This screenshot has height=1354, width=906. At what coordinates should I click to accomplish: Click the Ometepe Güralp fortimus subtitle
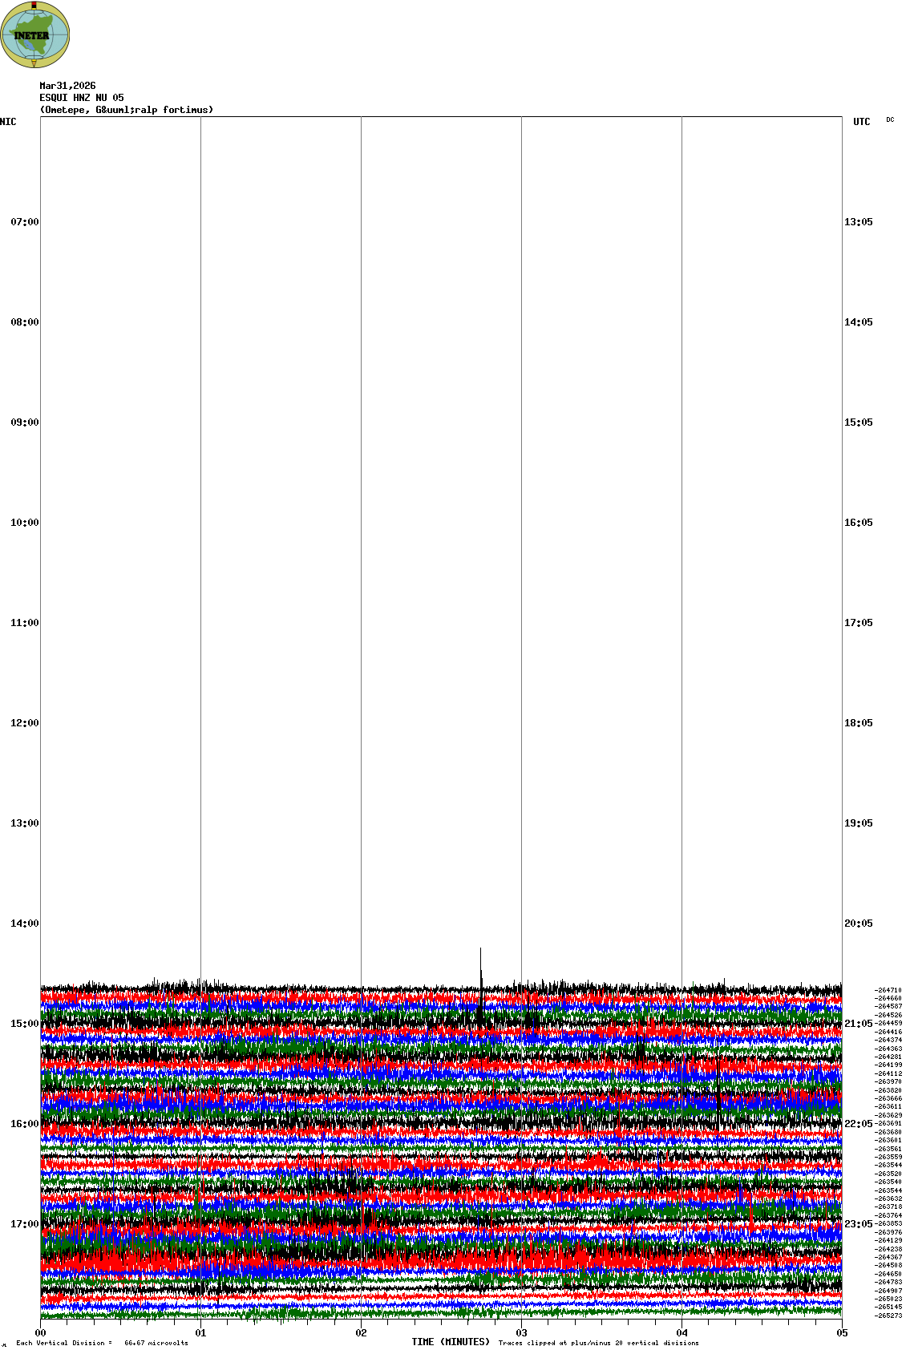(x=127, y=110)
